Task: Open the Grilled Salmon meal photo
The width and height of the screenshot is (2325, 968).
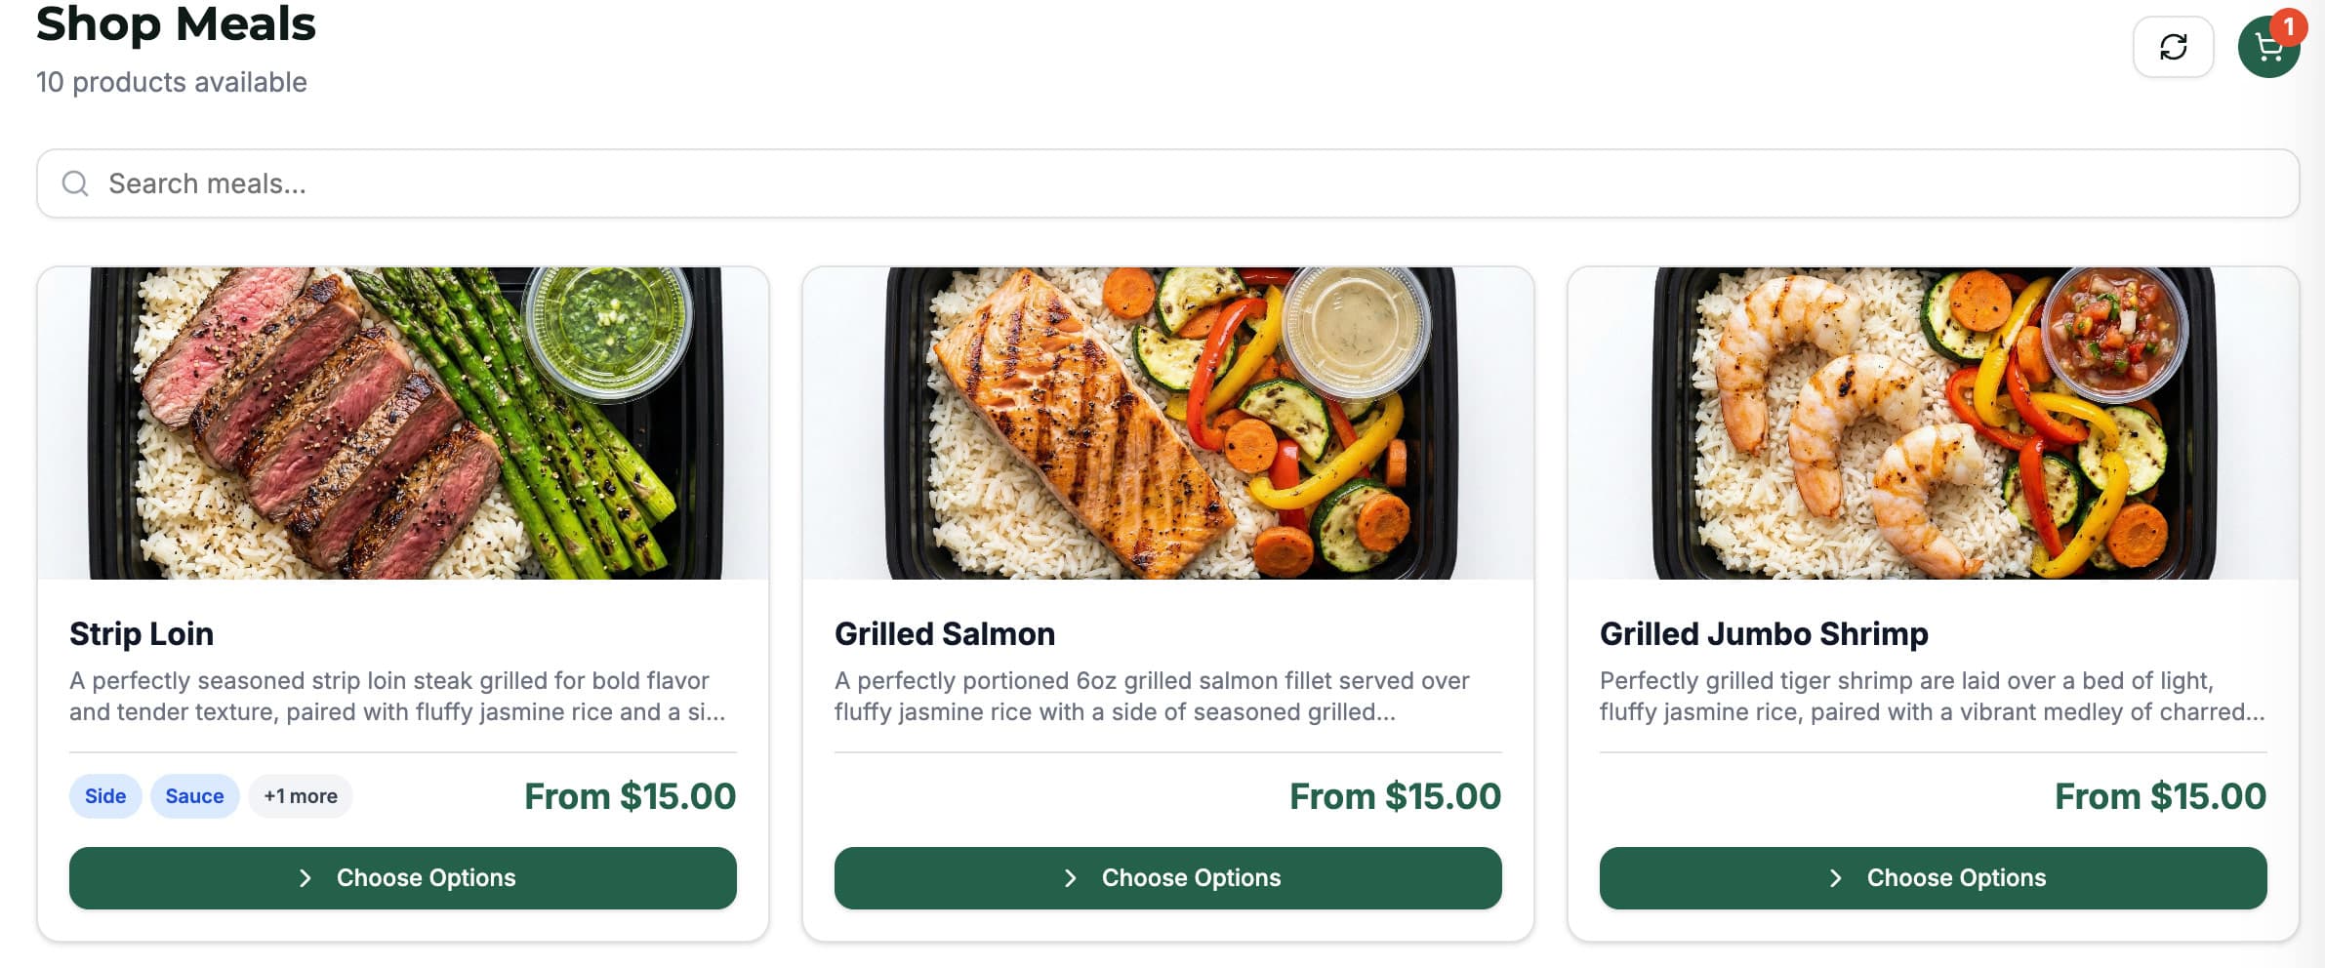Action: point(1168,423)
